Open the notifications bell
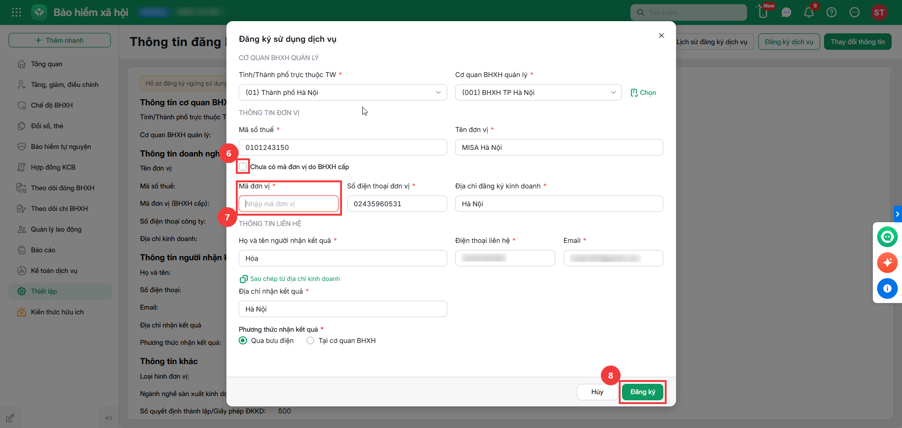 (809, 13)
